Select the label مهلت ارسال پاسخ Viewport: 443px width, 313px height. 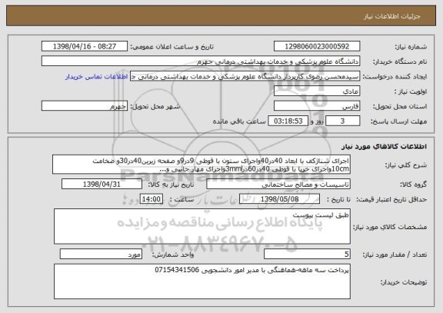coord(398,122)
